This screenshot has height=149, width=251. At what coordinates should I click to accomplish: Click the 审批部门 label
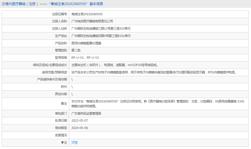(x=61, y=114)
